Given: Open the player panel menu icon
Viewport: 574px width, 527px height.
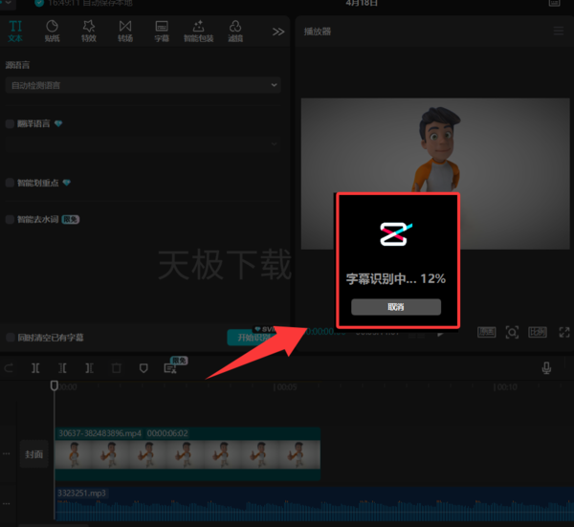Looking at the screenshot, I should coord(559,32).
